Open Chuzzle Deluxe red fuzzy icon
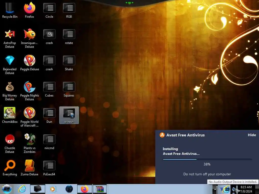This screenshot has height=194, width=259. [x=10, y=143]
